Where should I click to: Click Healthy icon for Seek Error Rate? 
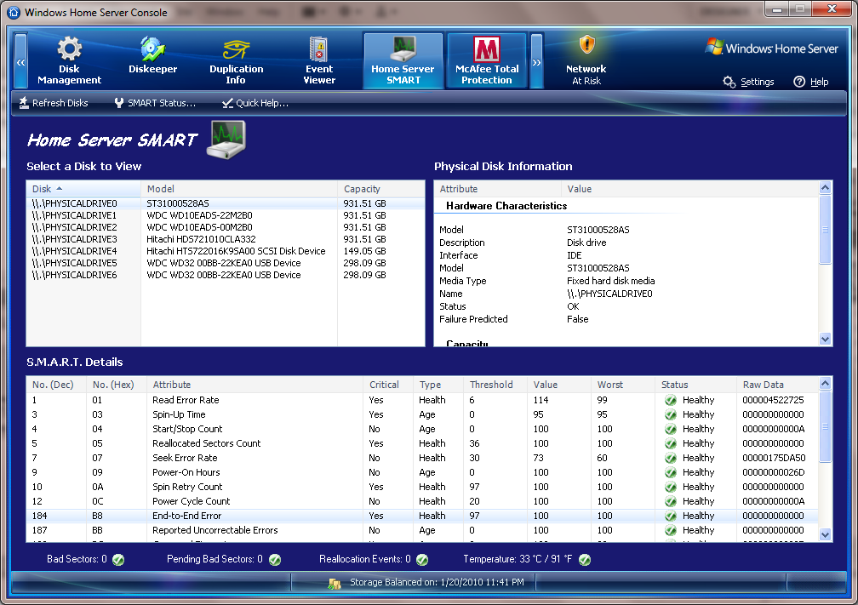click(671, 458)
